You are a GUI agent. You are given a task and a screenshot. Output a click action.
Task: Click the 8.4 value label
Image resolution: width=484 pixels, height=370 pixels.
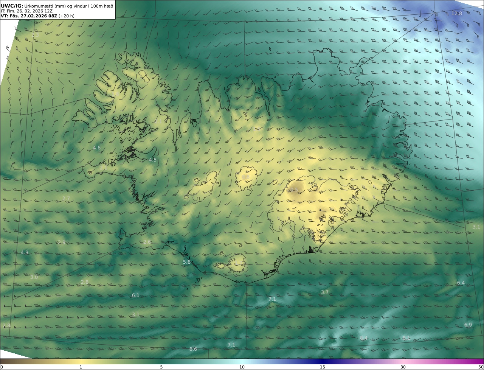coord(364,338)
